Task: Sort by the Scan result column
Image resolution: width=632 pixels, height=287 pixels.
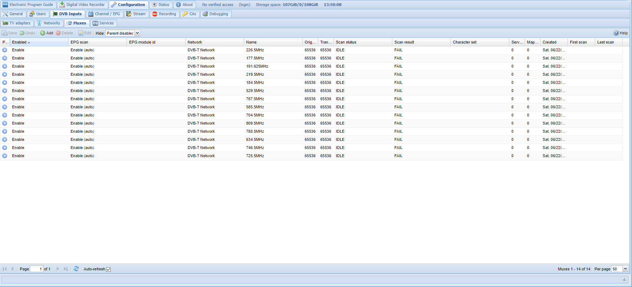Action: 404,42
